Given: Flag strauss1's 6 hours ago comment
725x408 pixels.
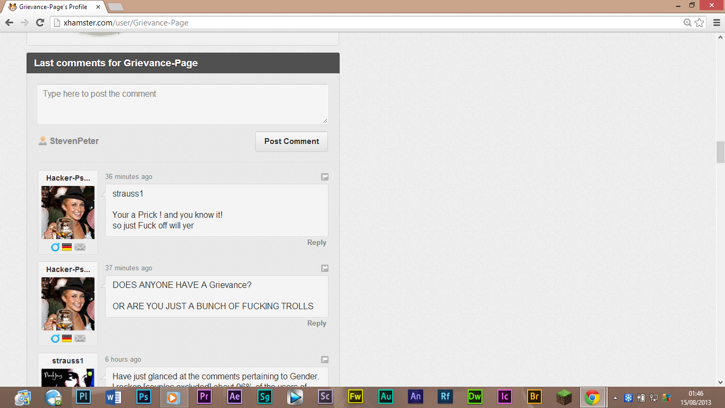Looking at the screenshot, I should click(x=325, y=360).
